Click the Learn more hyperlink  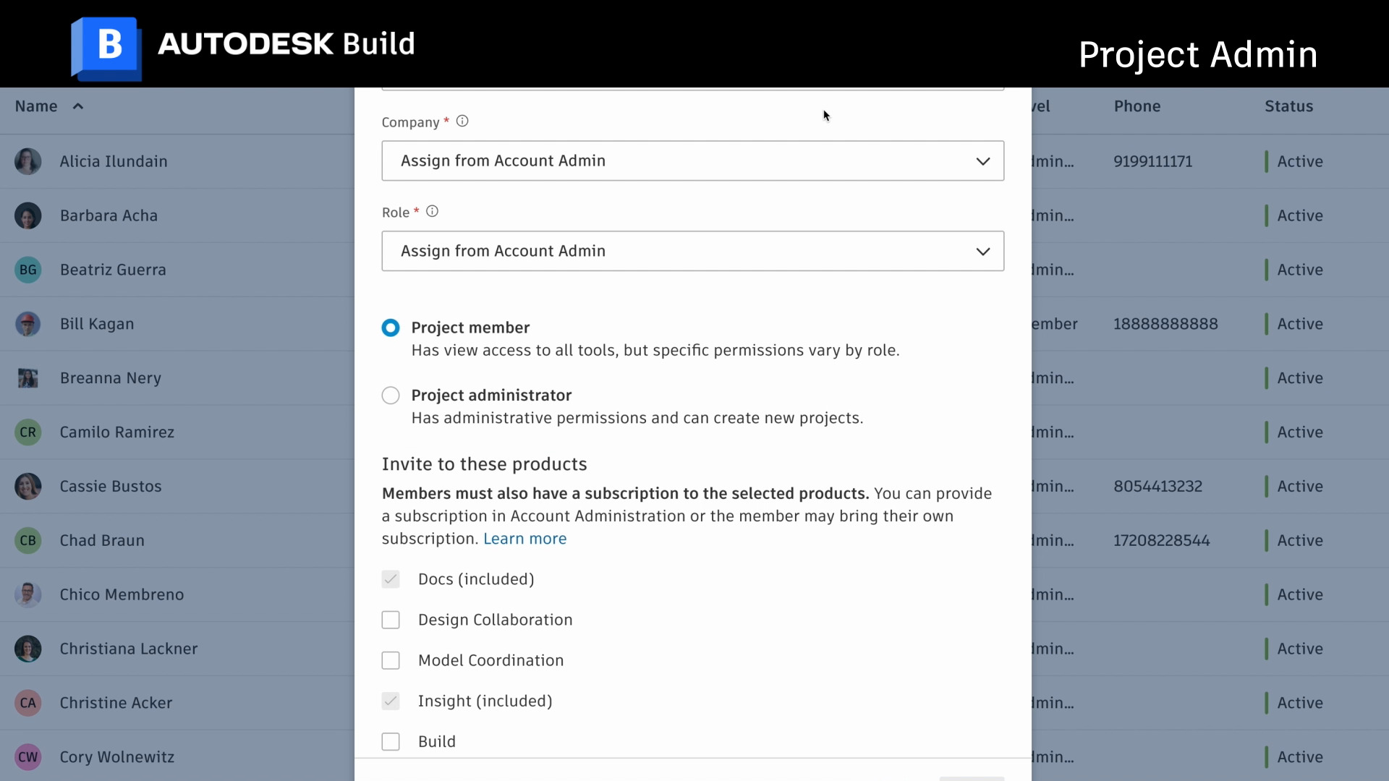point(524,539)
